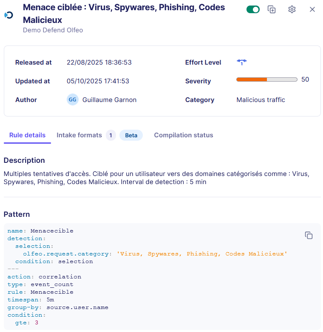Click the Olfeo logo icon beside the title

[8, 15]
